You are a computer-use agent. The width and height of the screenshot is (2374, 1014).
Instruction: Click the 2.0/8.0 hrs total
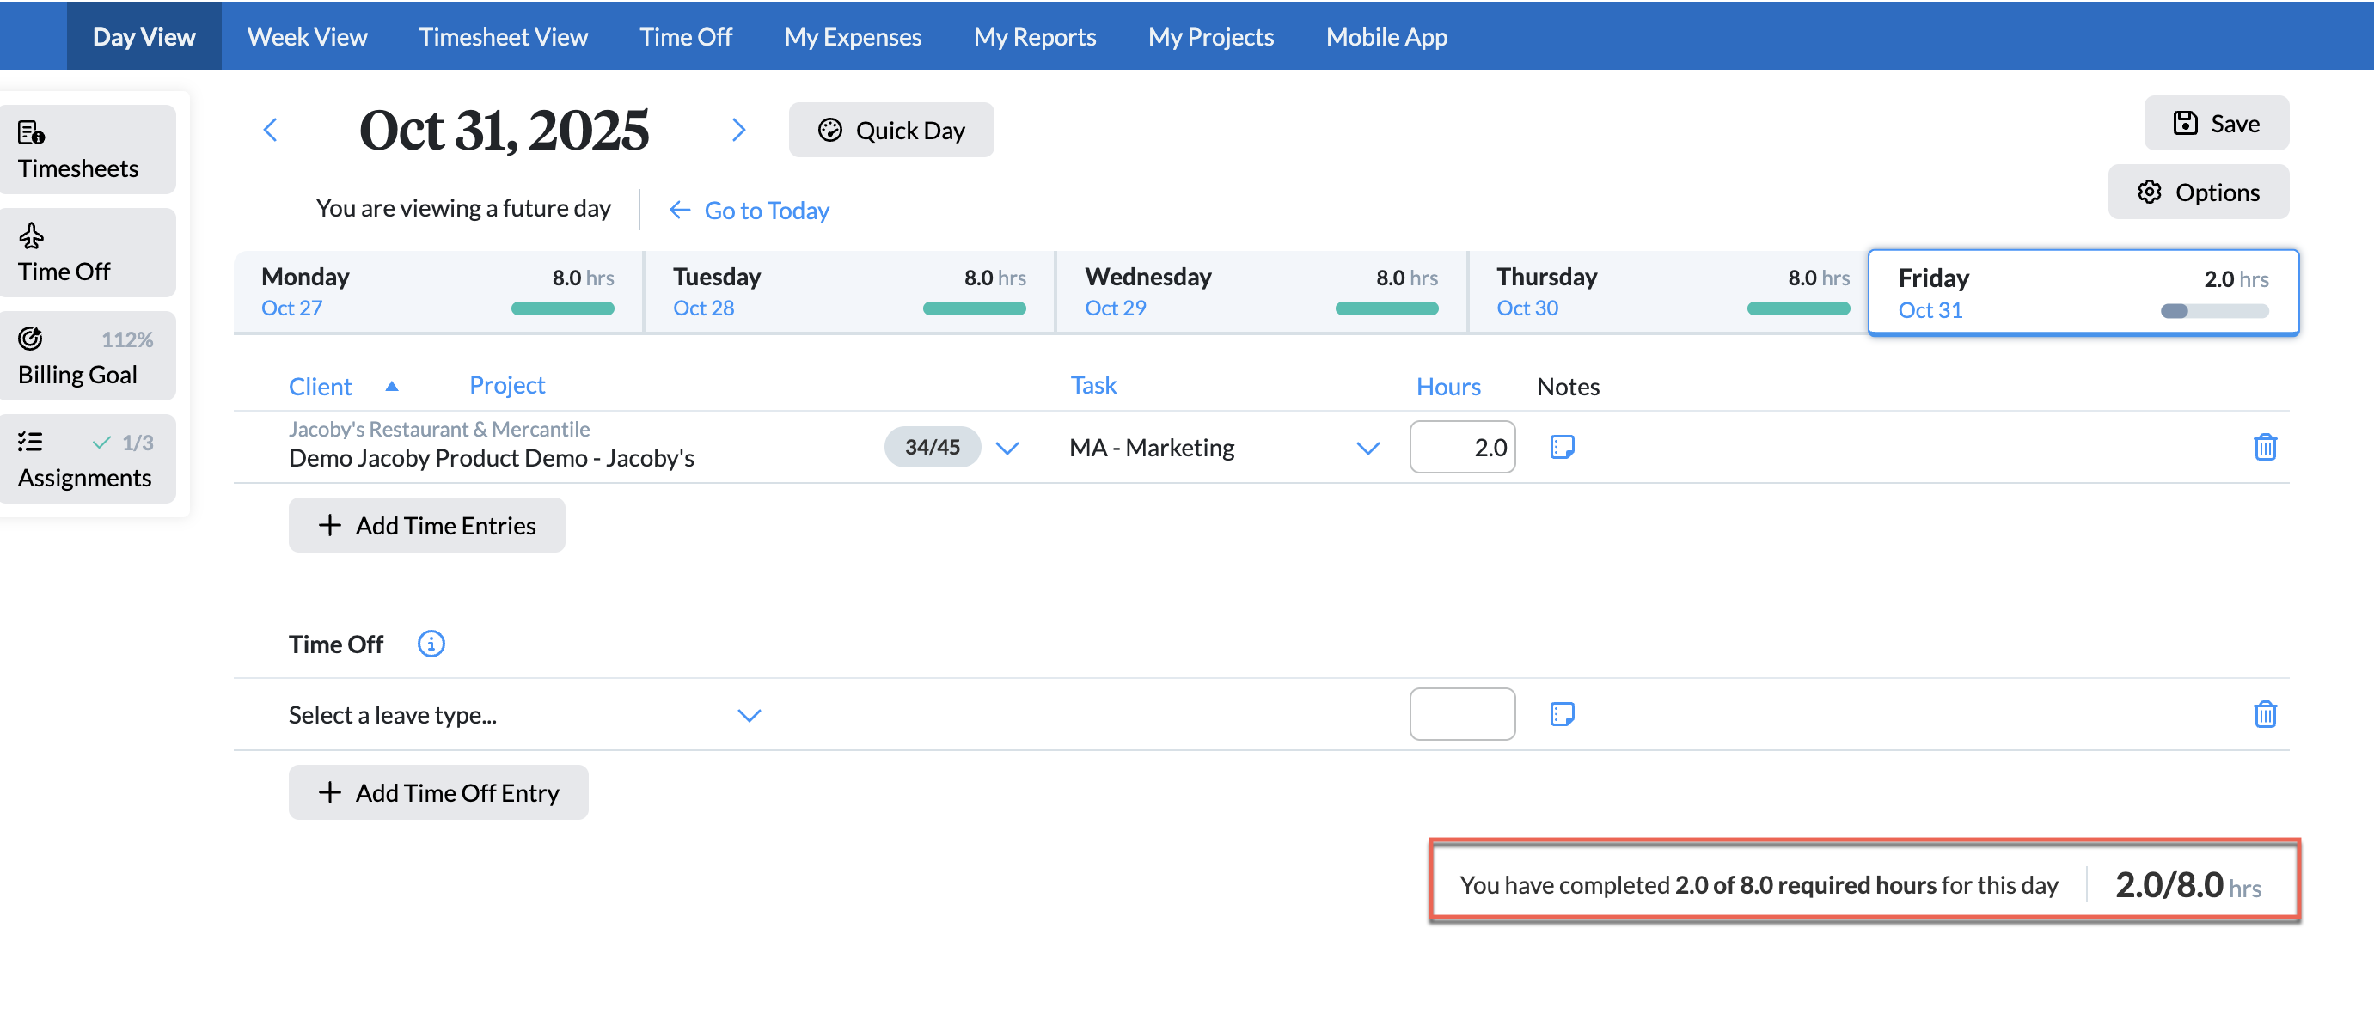click(x=2187, y=885)
